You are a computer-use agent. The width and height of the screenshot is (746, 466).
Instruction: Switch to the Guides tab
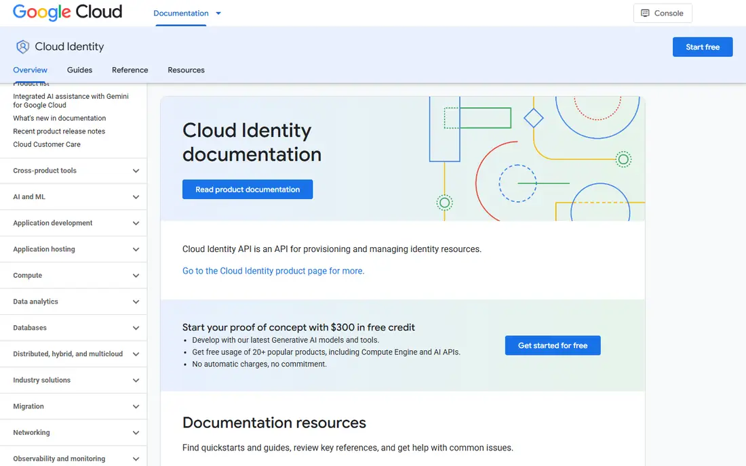coord(79,70)
